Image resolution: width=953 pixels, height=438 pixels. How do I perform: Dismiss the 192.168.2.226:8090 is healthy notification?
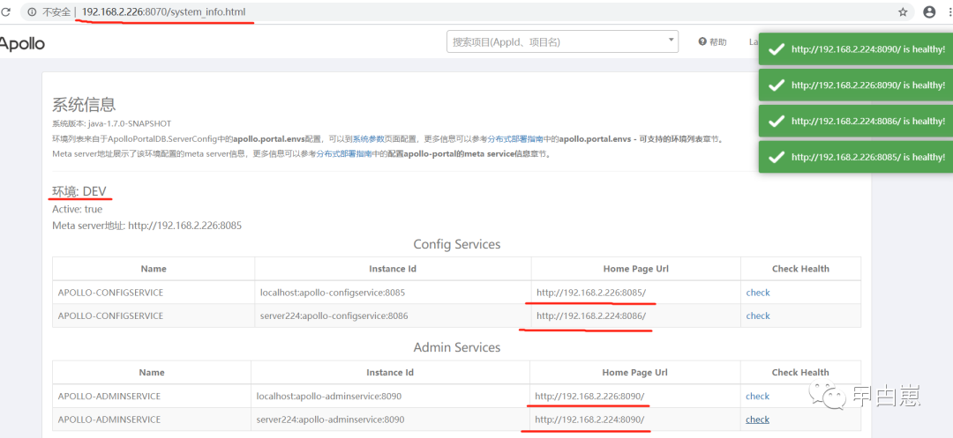coord(856,85)
